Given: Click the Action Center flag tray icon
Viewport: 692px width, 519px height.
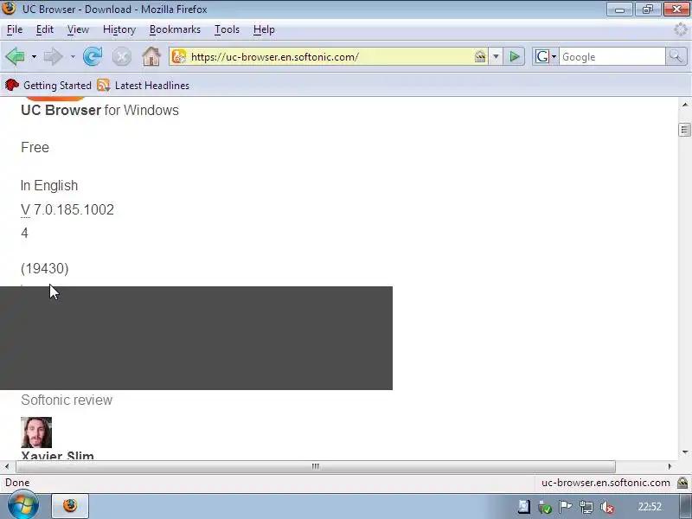Looking at the screenshot, I should click(x=565, y=507).
